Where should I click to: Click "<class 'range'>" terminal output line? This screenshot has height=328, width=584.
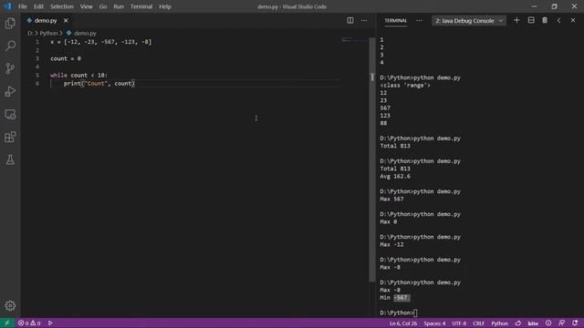405,85
